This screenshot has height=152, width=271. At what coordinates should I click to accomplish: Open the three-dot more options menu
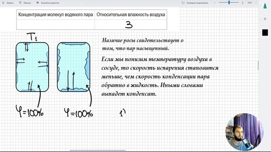[256, 3]
